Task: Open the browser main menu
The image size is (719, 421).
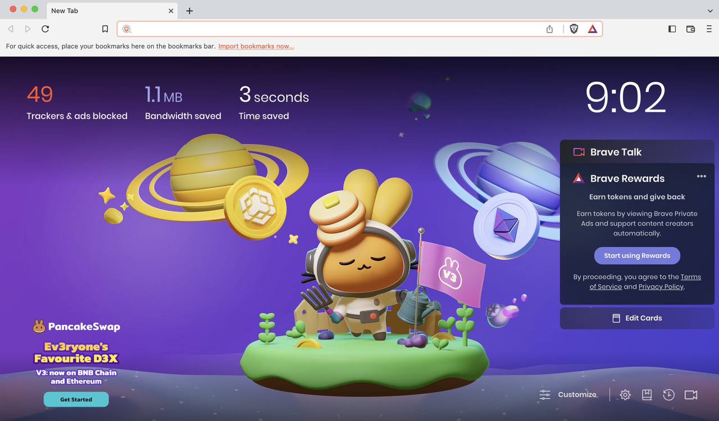Action: coord(709,29)
